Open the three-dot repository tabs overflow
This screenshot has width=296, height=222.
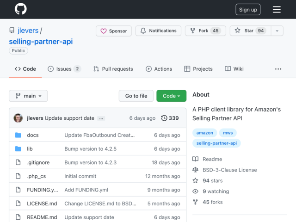click(278, 69)
